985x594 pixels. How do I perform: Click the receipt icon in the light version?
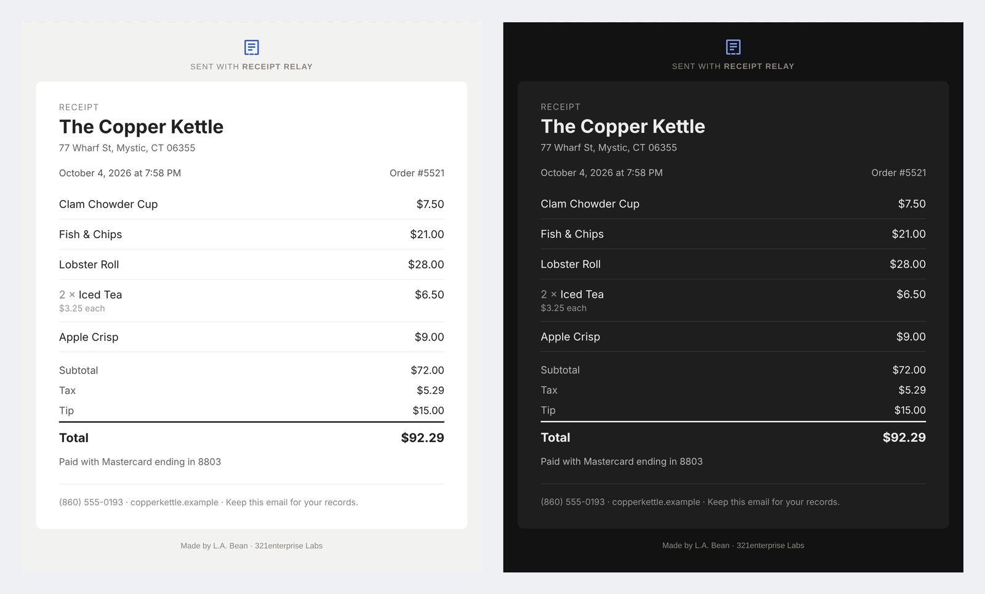point(251,47)
